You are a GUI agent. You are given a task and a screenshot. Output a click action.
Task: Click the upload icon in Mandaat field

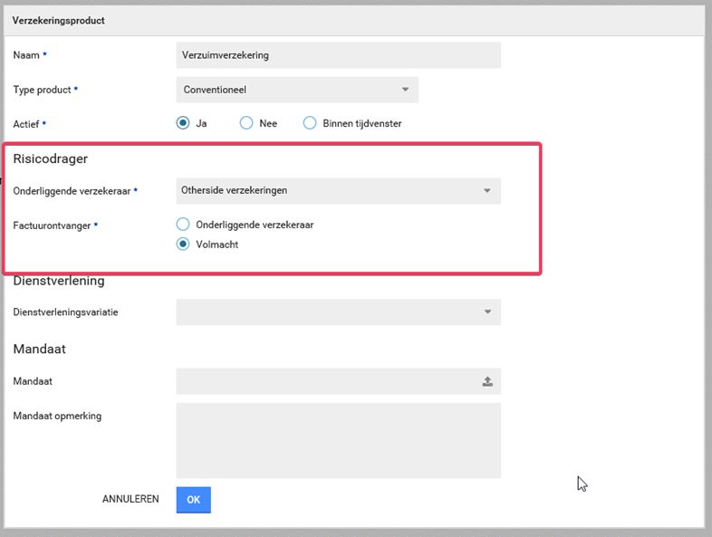(x=487, y=381)
